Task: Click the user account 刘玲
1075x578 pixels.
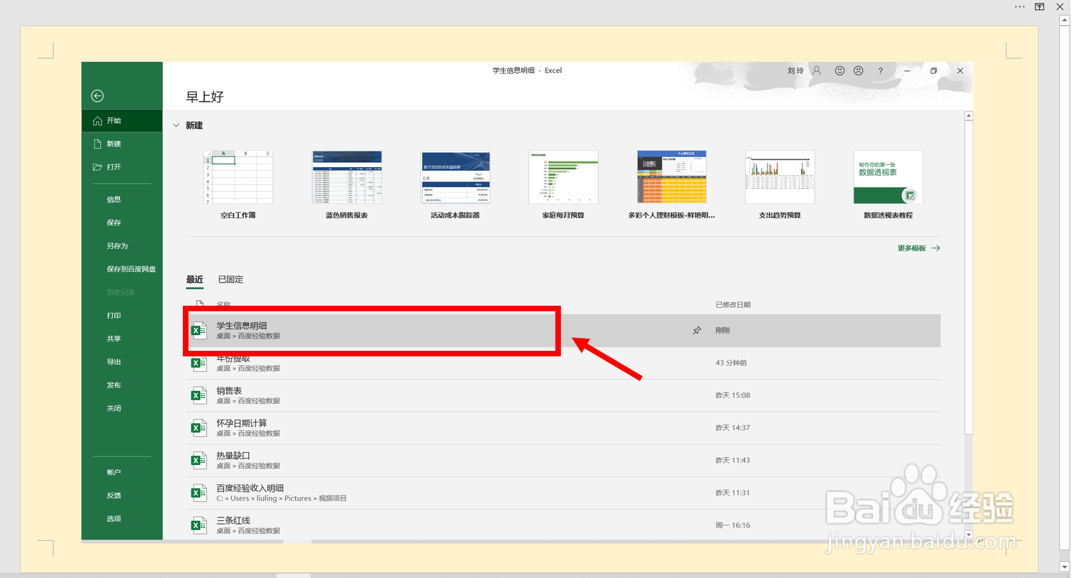Action: 795,71
